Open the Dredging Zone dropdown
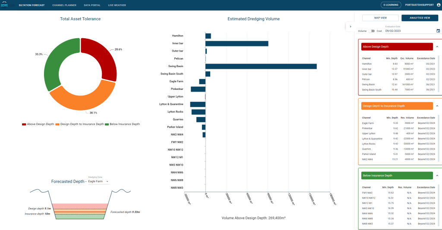Image resolution: width=442 pixels, height=230 pixels. pos(98,181)
